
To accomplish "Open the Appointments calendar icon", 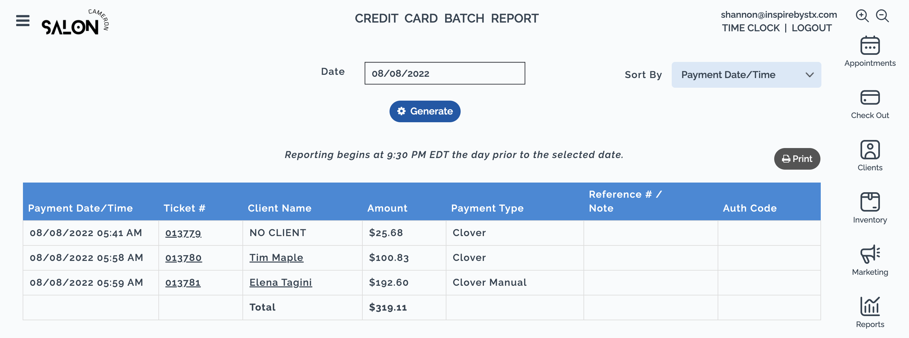I will tap(870, 46).
